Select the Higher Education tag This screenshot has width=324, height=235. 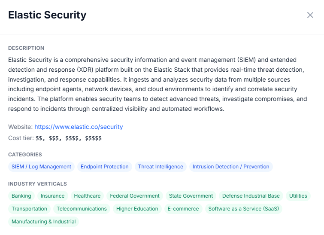tap(137, 209)
